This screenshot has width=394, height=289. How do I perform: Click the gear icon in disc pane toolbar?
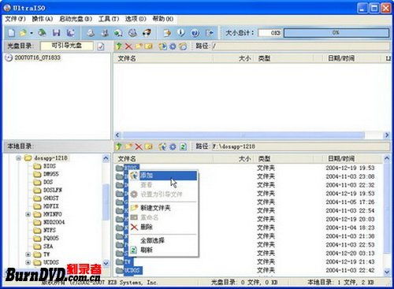[x=173, y=46]
